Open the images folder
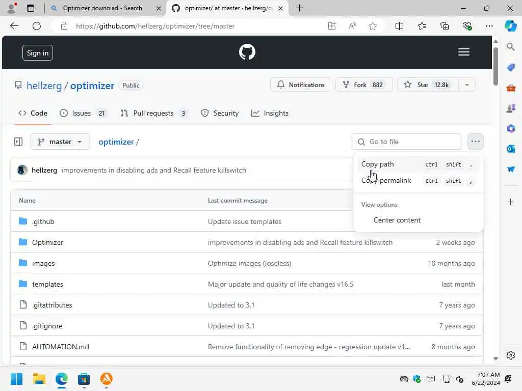Viewport: 522px width, 391px height. (x=43, y=263)
